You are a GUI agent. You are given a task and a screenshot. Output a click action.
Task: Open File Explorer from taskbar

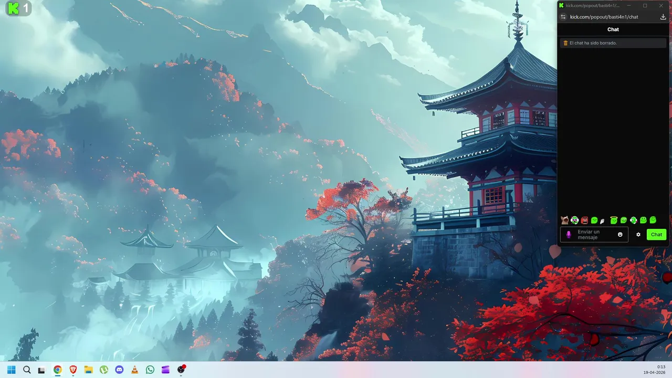click(88, 370)
